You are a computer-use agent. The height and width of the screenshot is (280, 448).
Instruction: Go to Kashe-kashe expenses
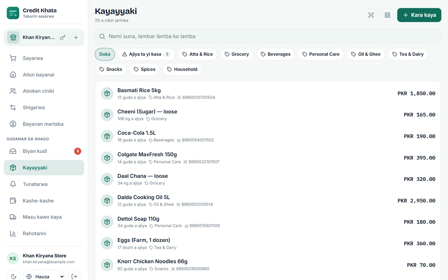click(x=44, y=201)
